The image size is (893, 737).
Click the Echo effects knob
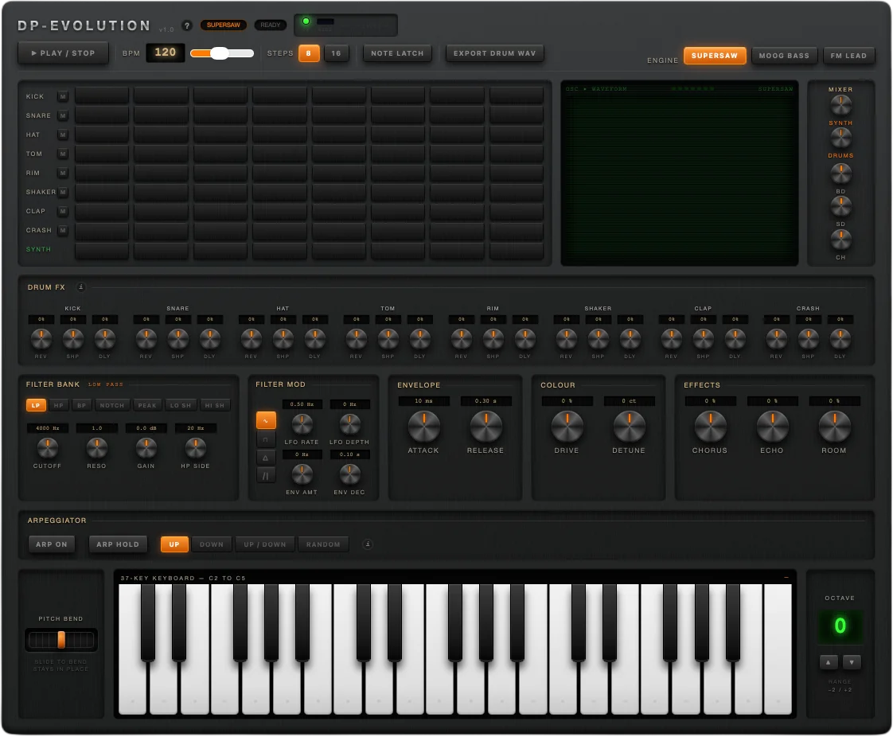click(x=772, y=427)
